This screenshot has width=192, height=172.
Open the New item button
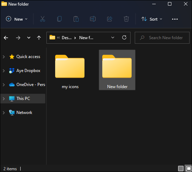(17, 19)
